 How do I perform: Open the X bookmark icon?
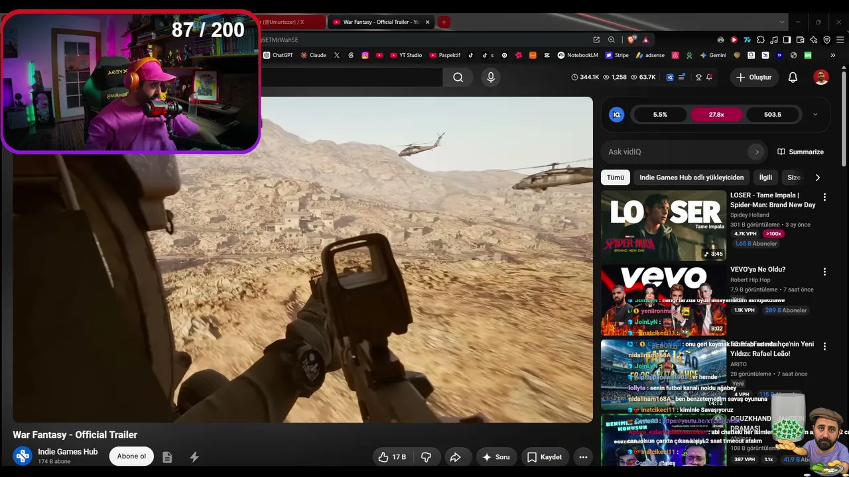(x=337, y=56)
